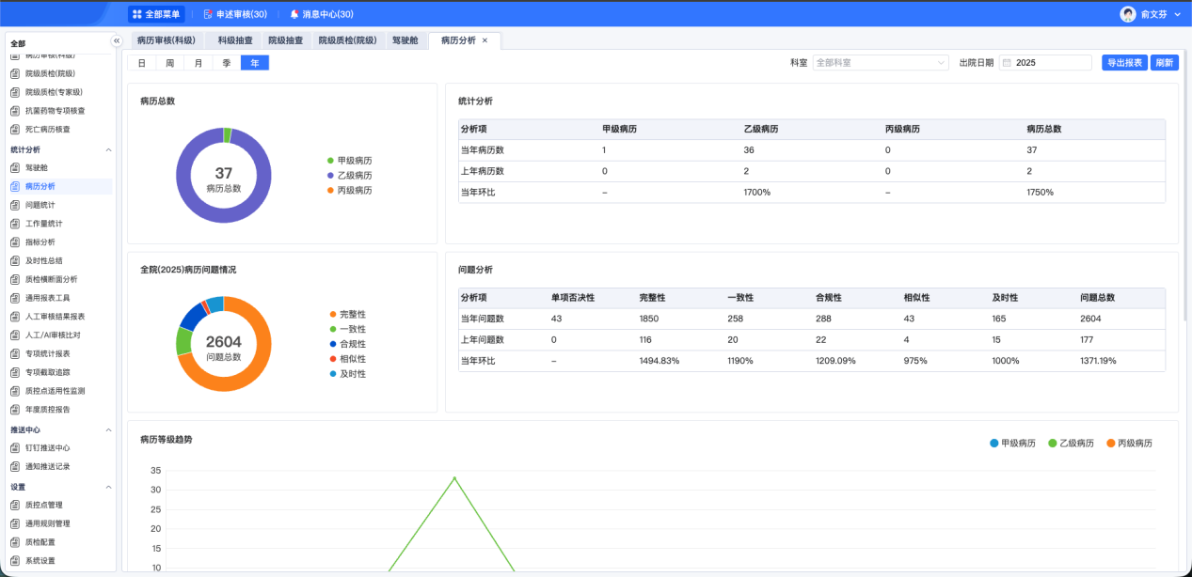Collapse the 统计分析 sidebar section
Screen dimensions: 1192x577
108,149
